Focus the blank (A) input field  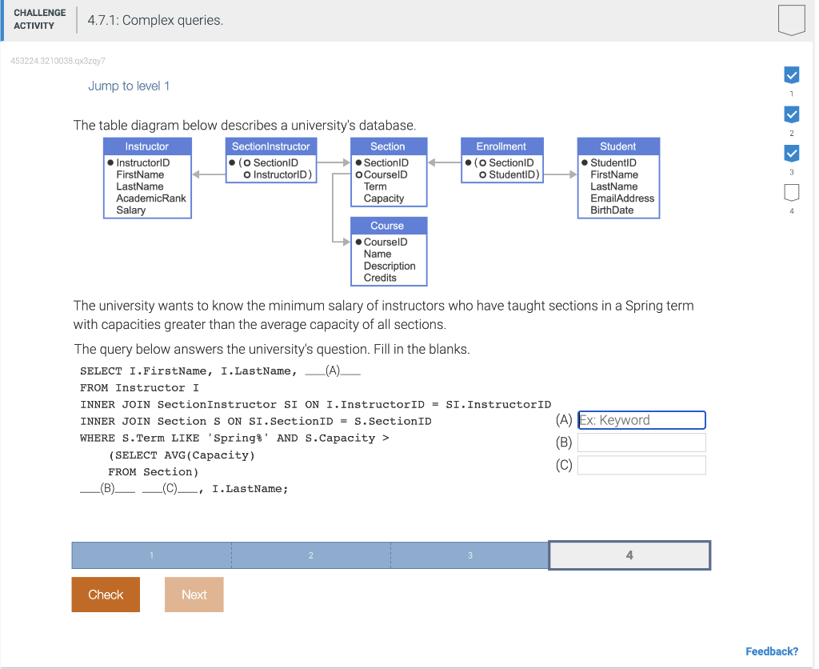641,420
